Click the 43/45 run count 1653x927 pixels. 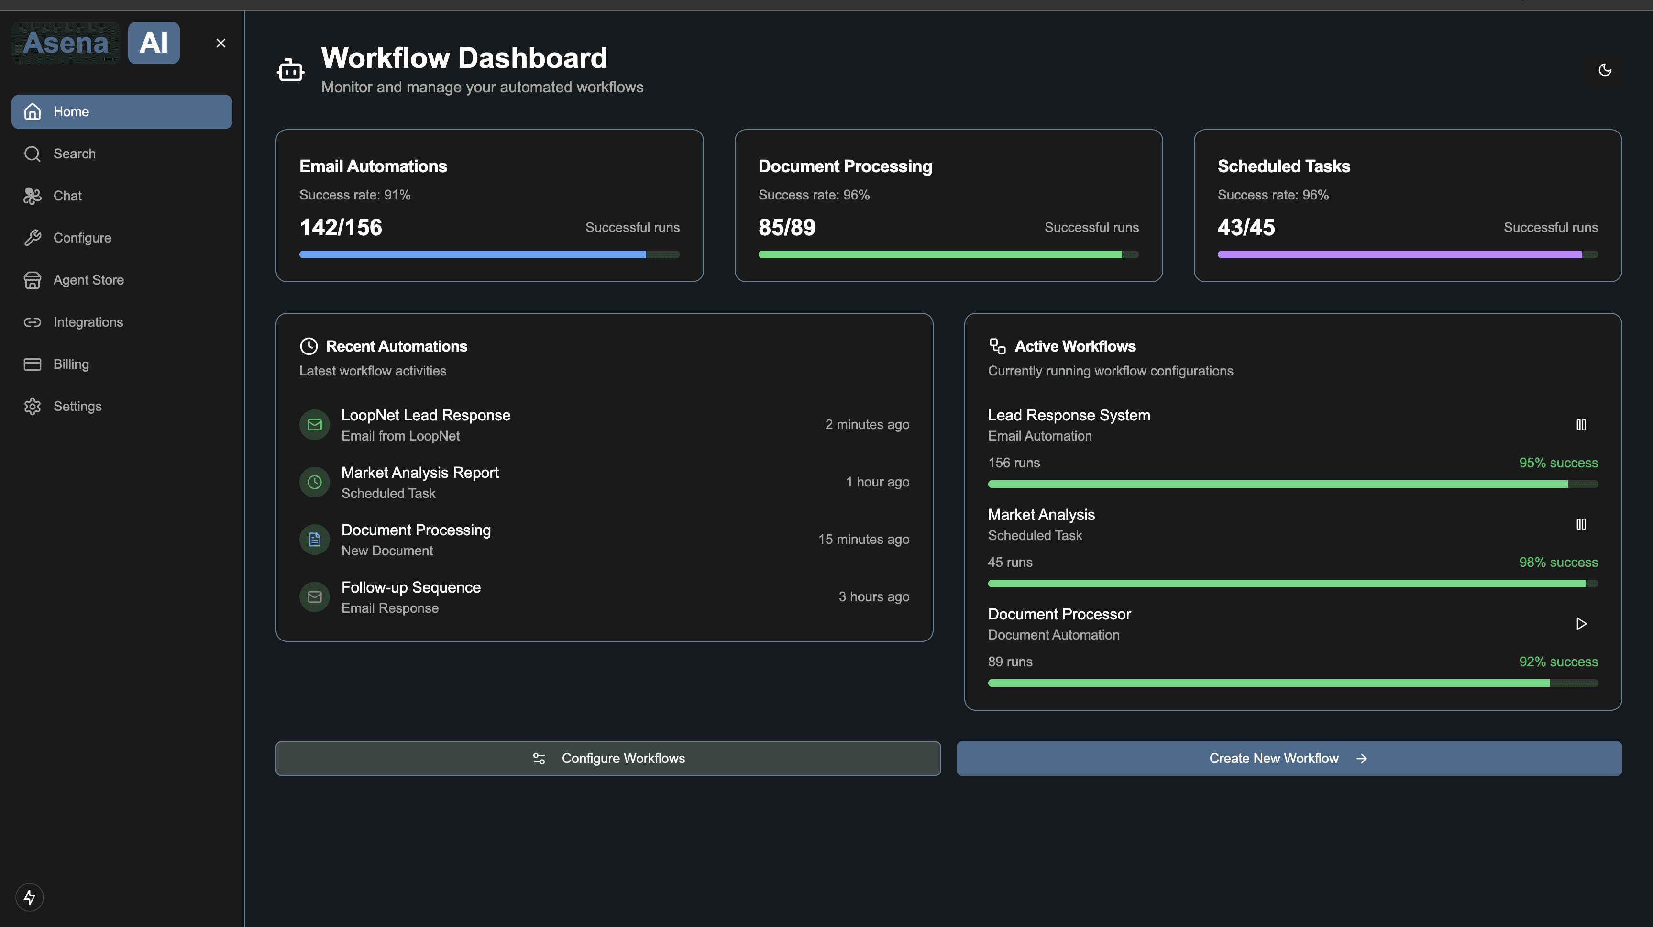[1246, 227]
